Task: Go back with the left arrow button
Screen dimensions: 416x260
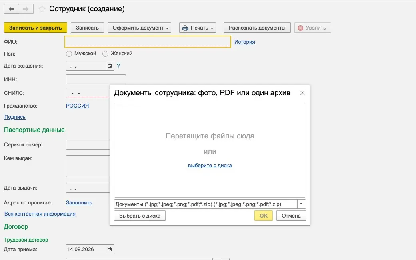Action: pyautogui.click(x=12, y=9)
